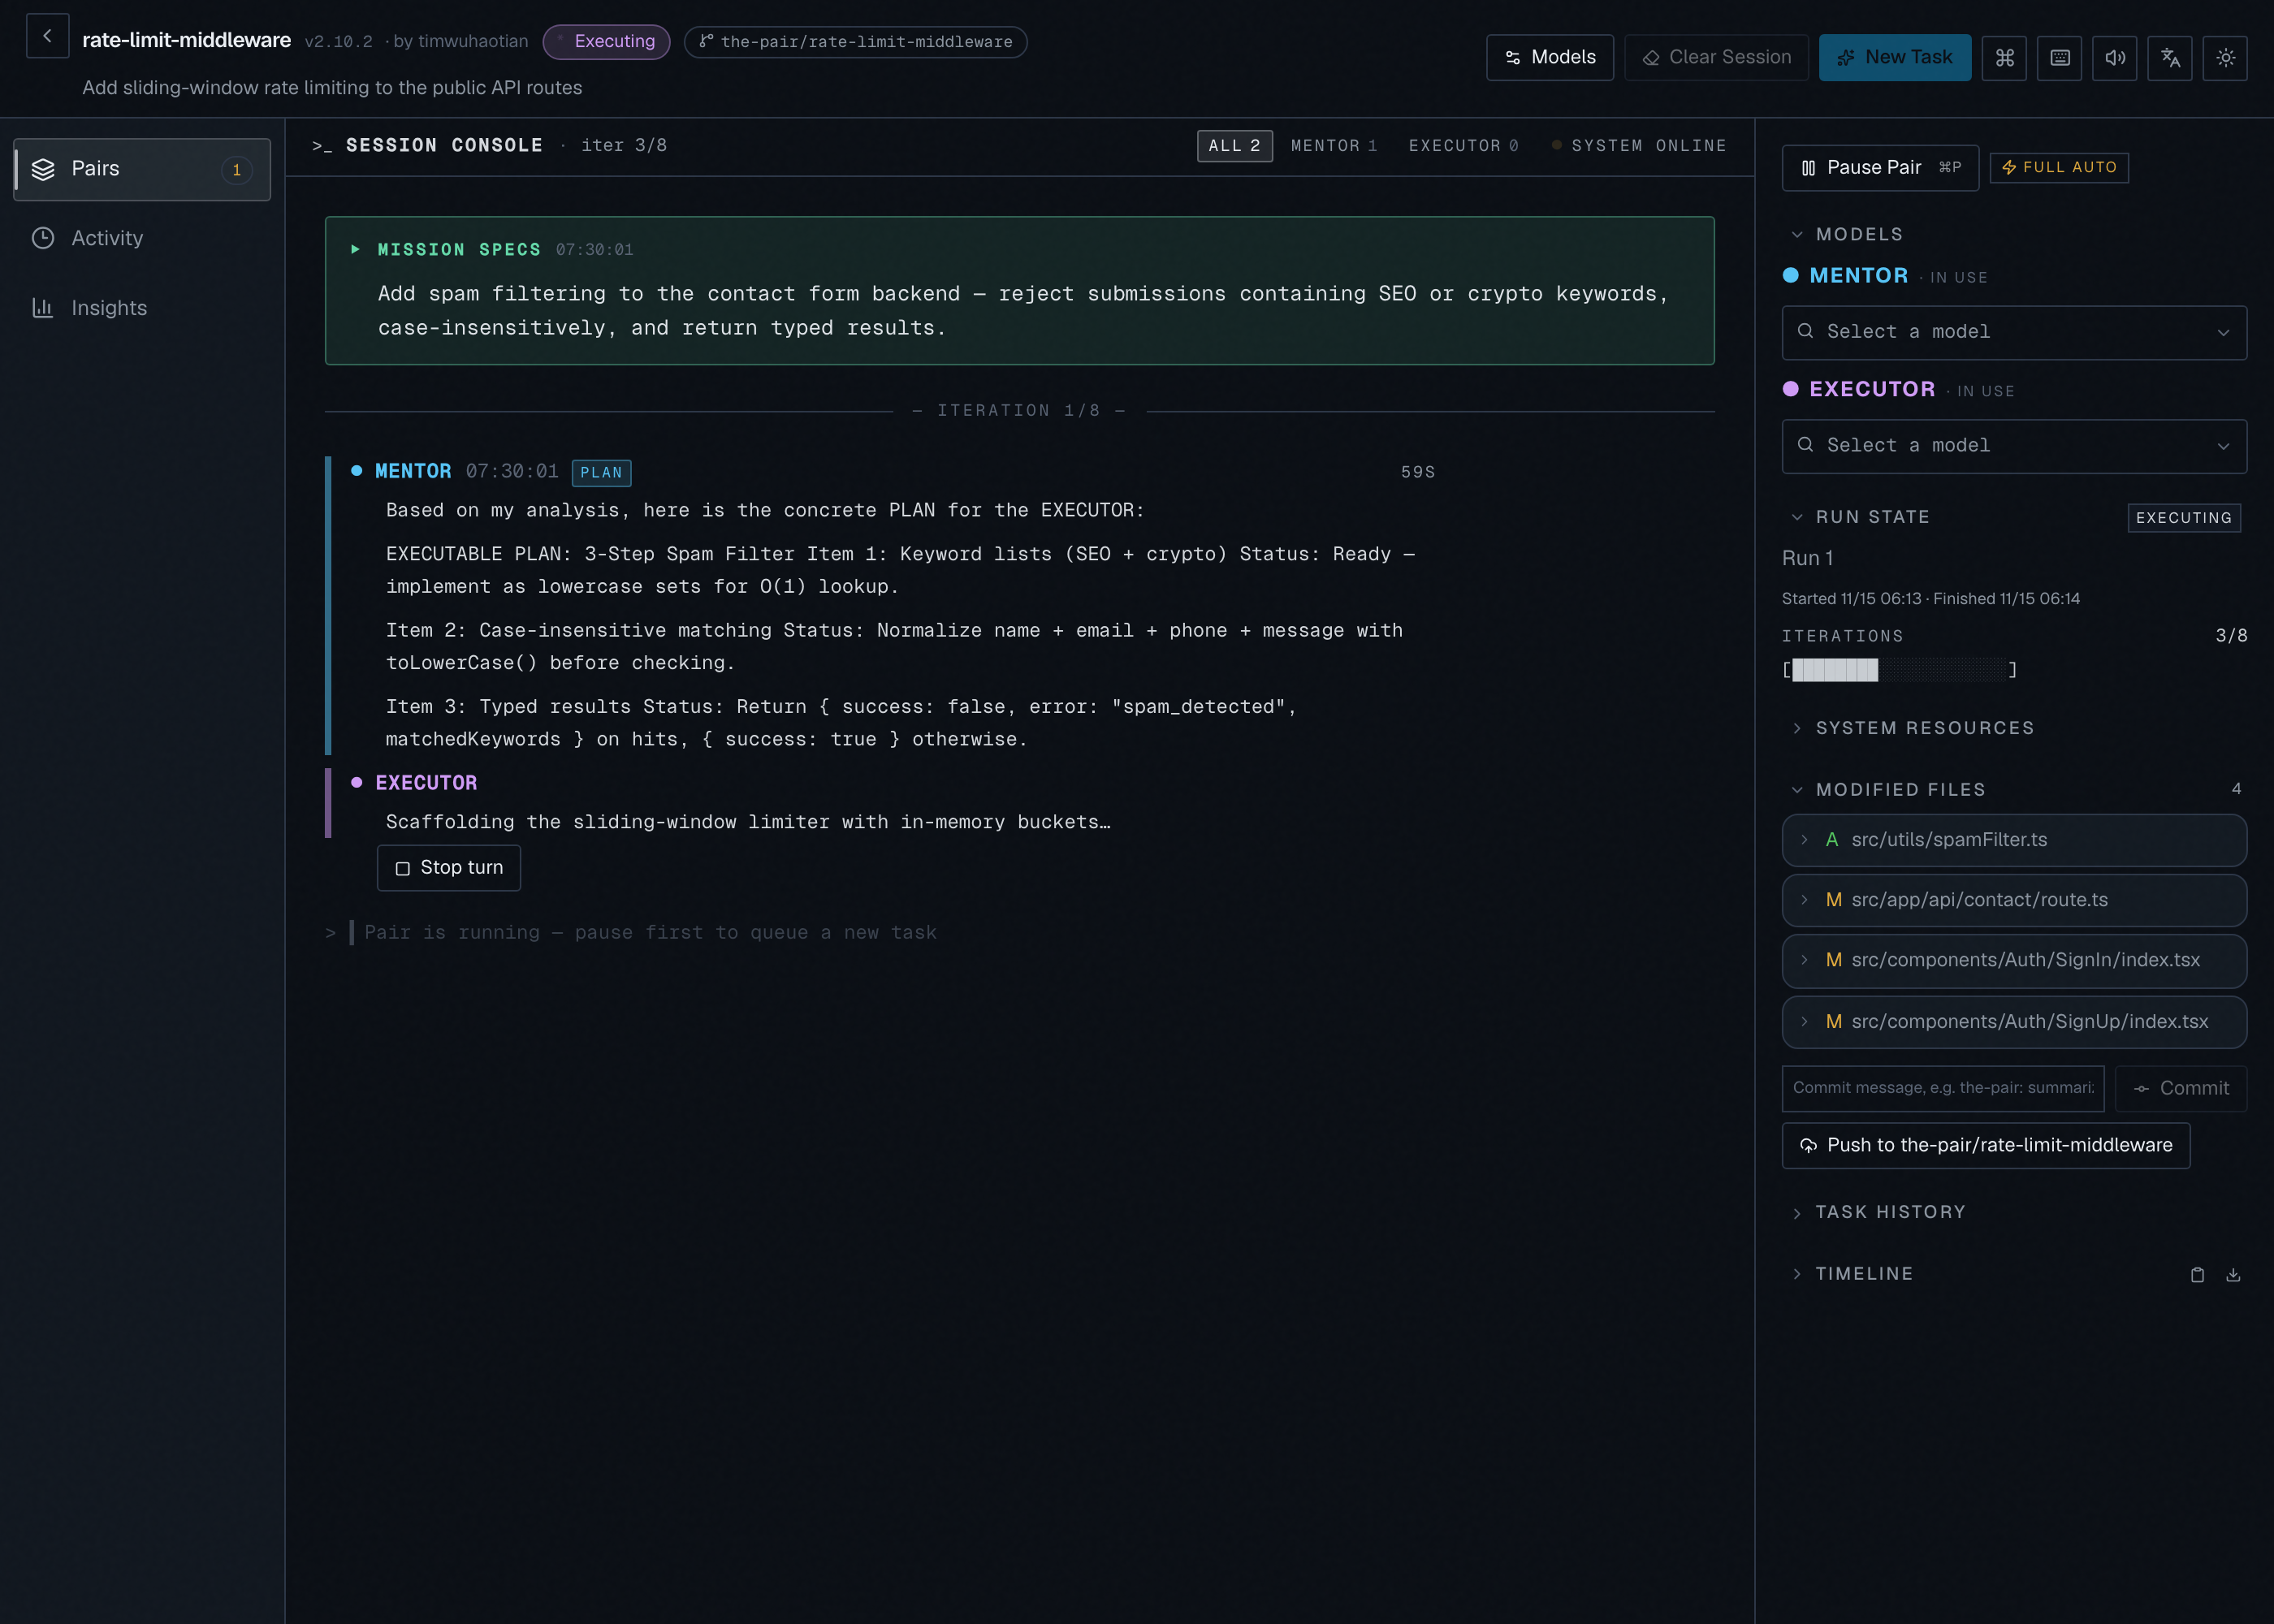Viewport: 2274px width, 1624px height.
Task: Start a New Task
Action: pyautogui.click(x=1894, y=58)
